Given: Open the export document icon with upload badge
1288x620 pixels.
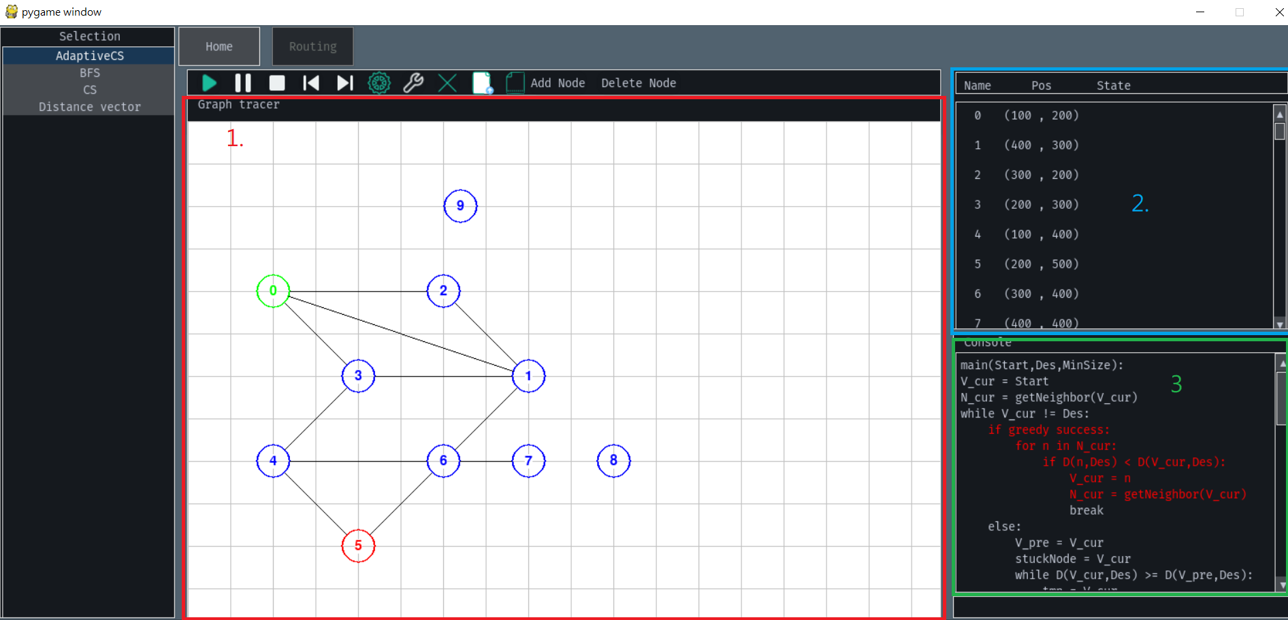Looking at the screenshot, I should (482, 82).
